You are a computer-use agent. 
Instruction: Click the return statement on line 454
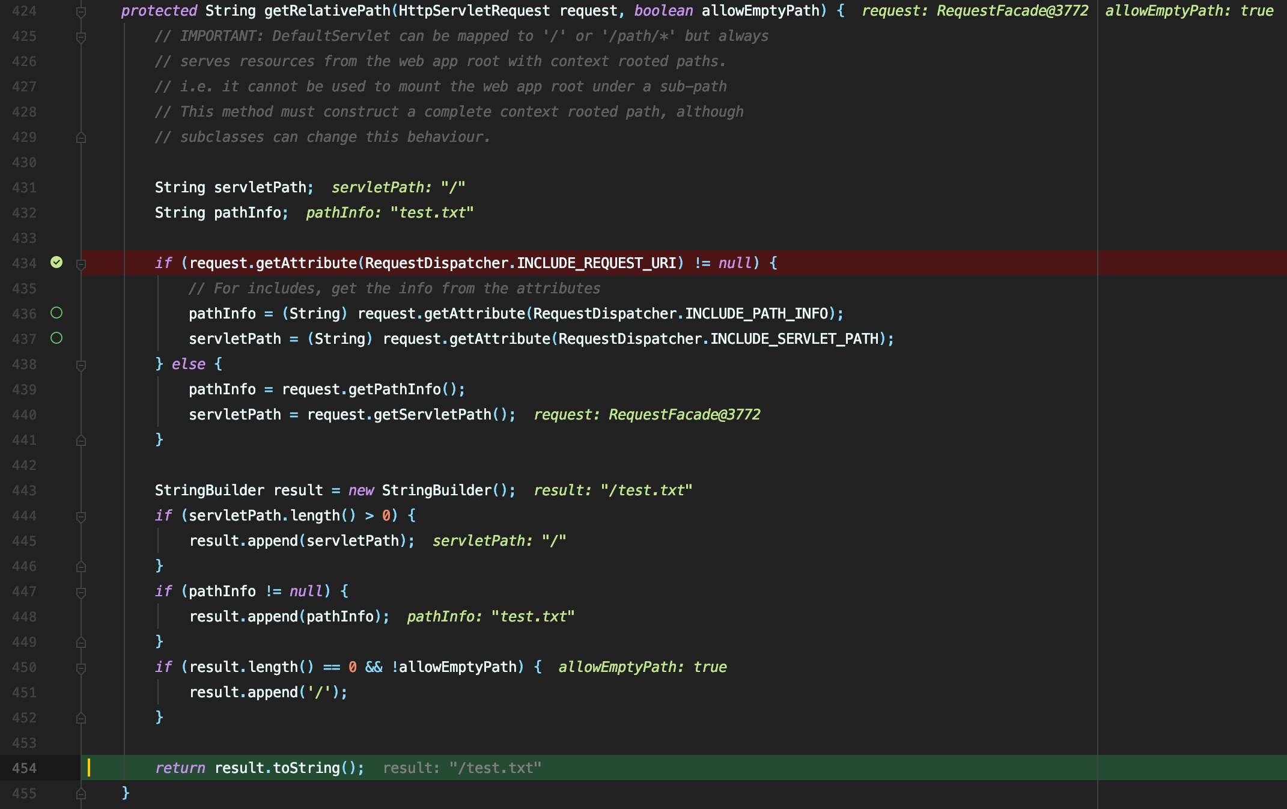(260, 768)
